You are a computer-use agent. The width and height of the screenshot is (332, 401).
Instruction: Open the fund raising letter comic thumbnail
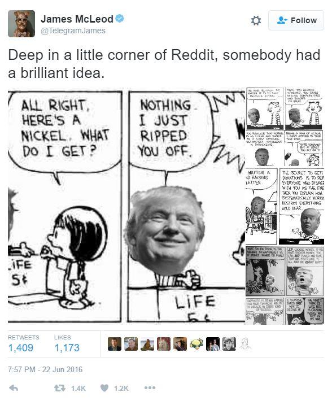point(285,206)
